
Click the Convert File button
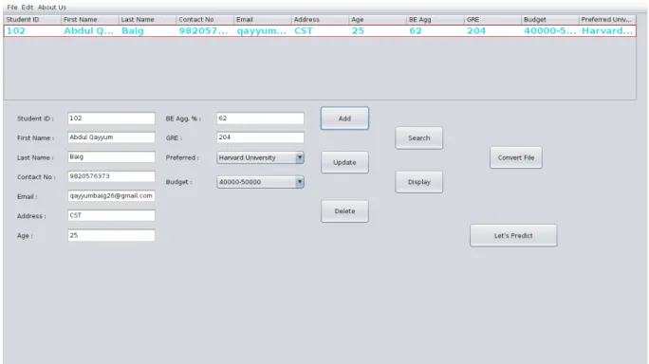tap(516, 157)
